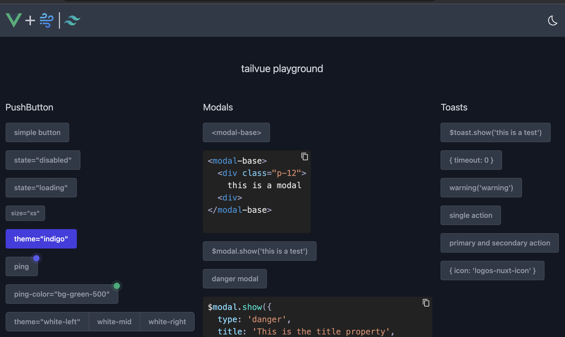Click the green Vue logo

coord(14,20)
